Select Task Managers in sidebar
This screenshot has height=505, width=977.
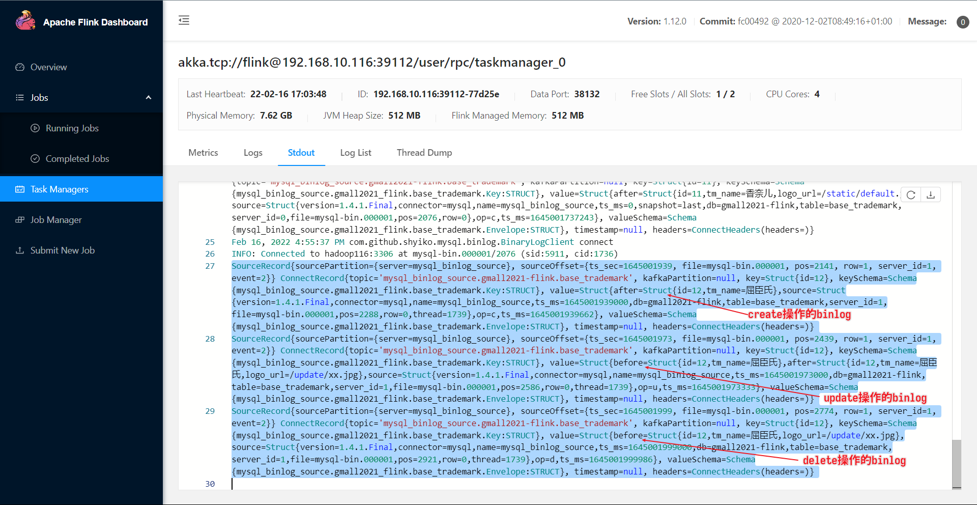(x=81, y=189)
